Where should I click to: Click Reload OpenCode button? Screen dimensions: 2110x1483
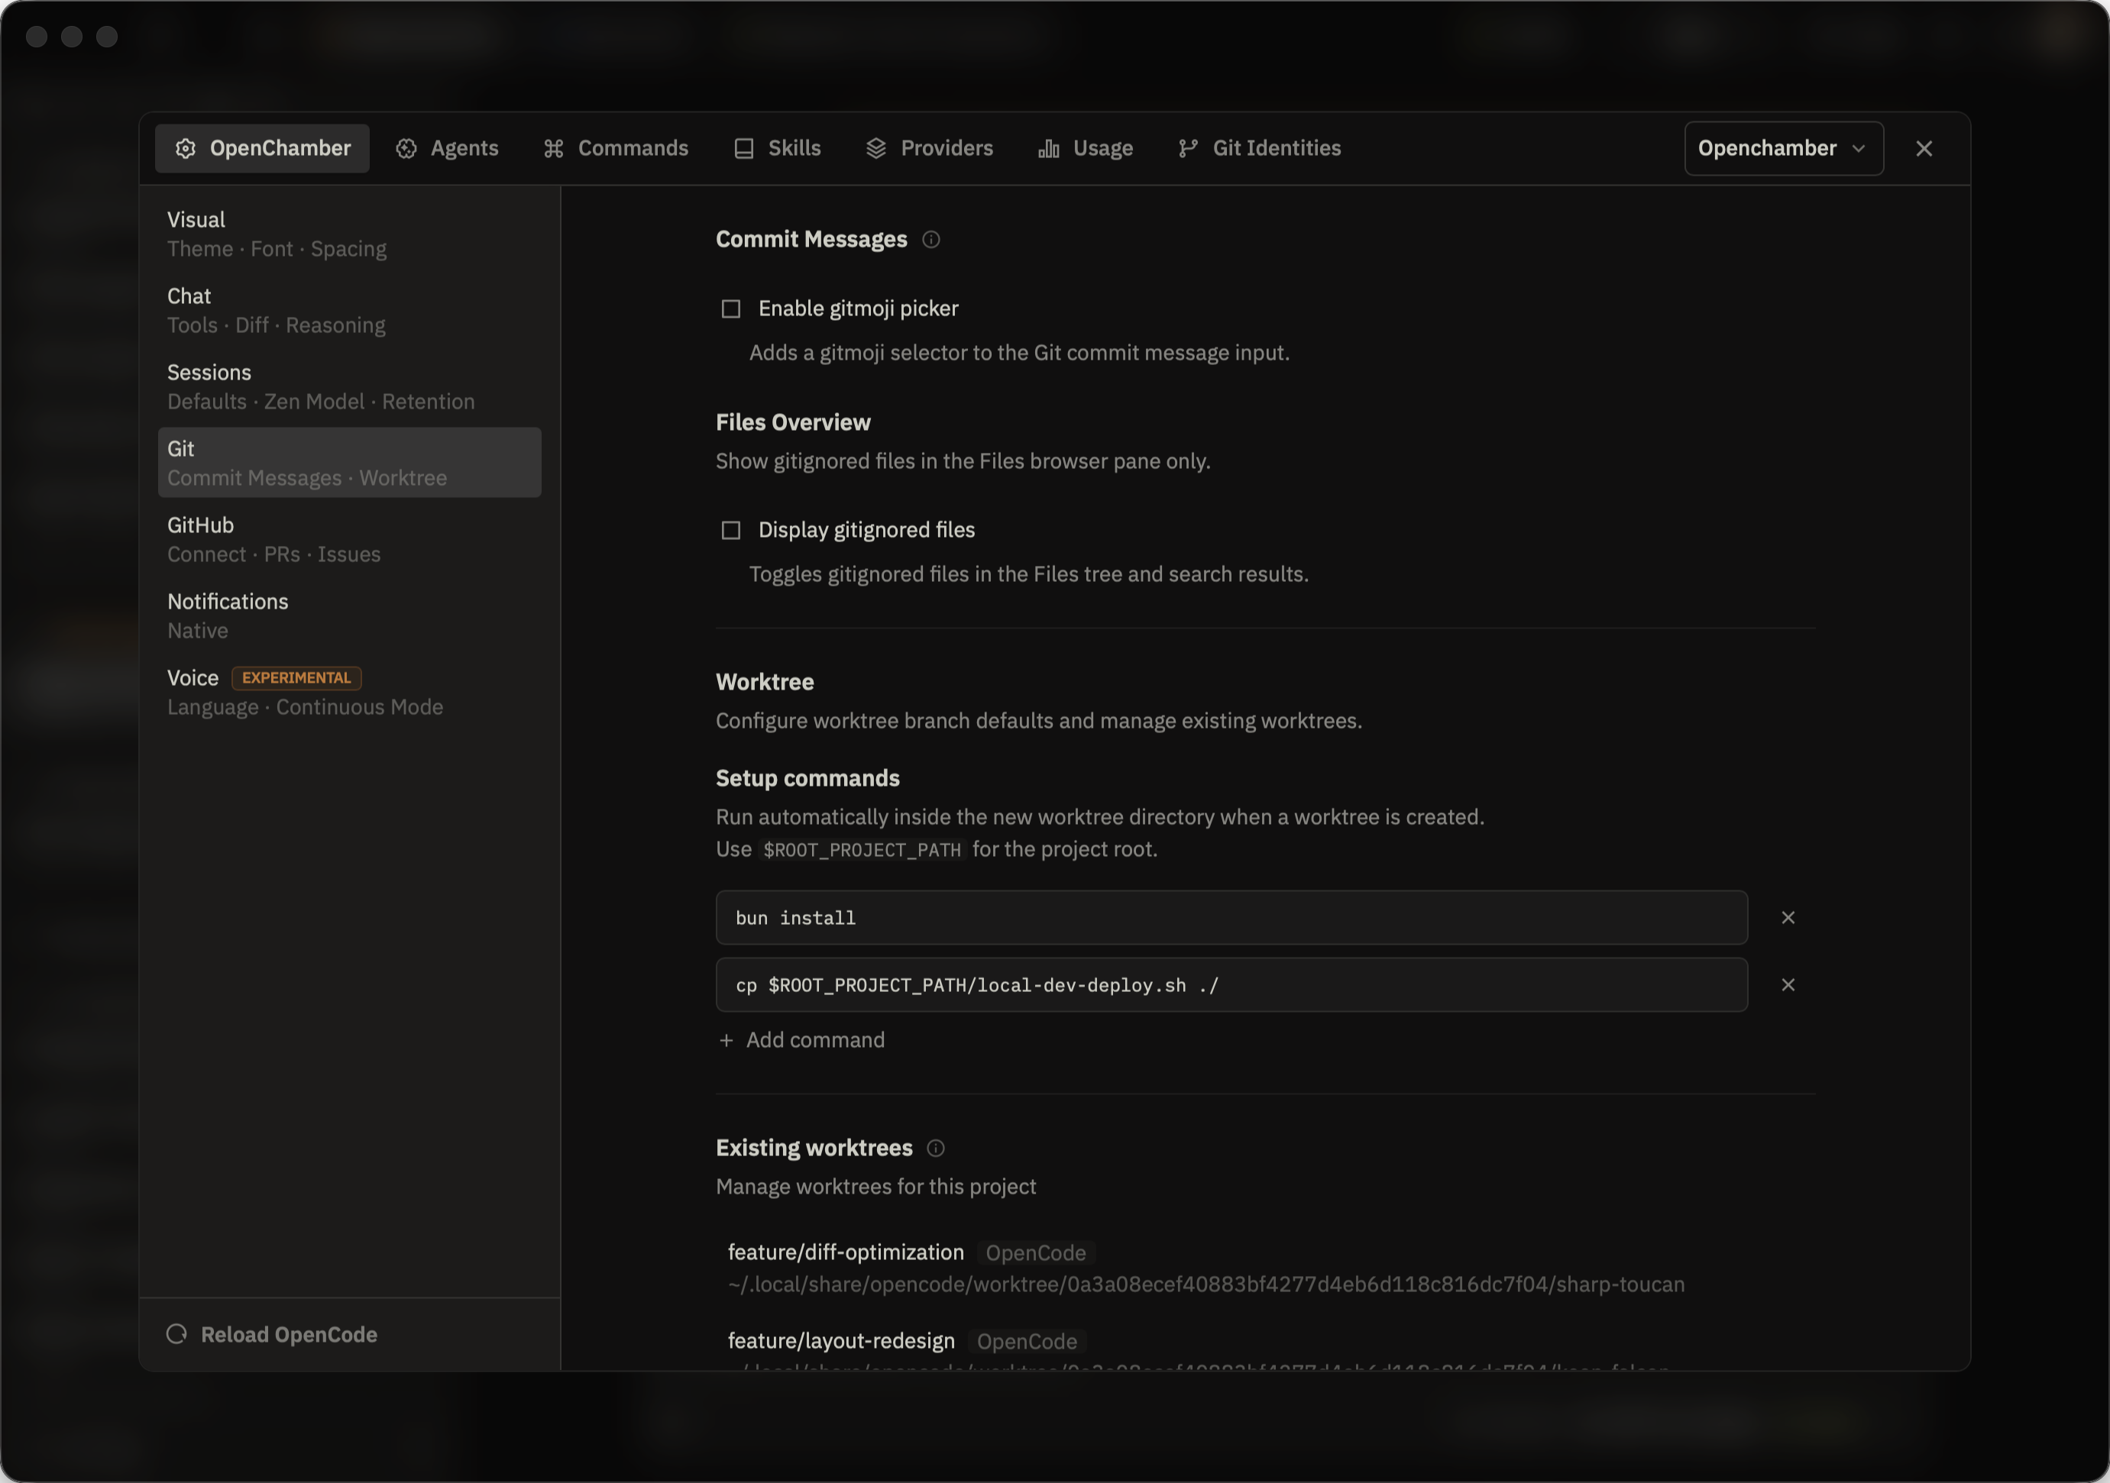coord(272,1334)
